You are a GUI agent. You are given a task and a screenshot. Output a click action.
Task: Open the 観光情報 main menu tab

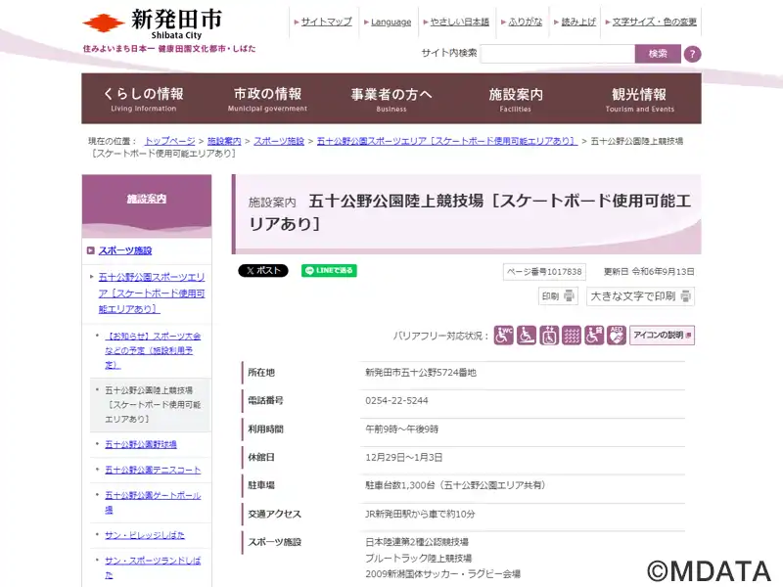pos(639,99)
